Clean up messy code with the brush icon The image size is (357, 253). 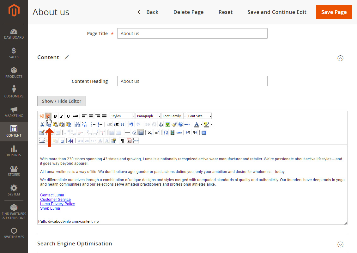(174, 124)
